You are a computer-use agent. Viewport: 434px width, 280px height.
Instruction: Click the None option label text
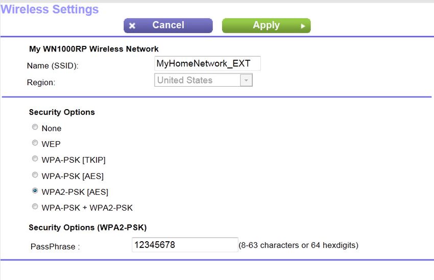[x=52, y=128]
